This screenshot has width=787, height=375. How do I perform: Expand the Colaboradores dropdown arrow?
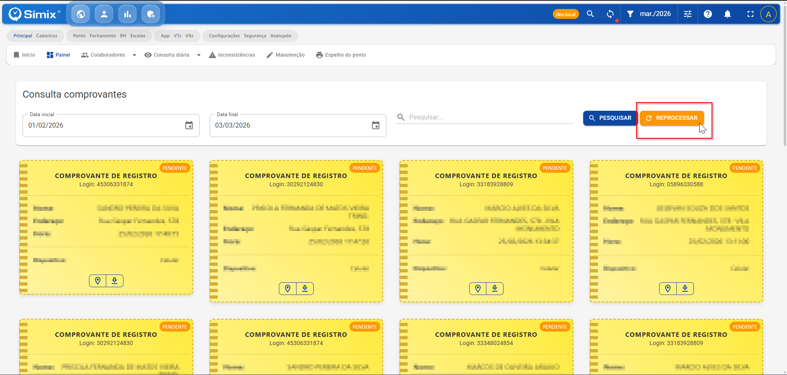pos(135,55)
